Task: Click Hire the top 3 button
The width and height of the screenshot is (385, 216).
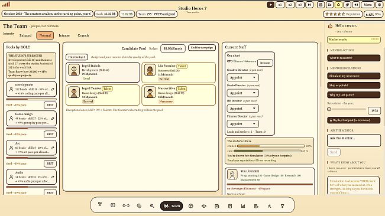Action: click(77, 57)
